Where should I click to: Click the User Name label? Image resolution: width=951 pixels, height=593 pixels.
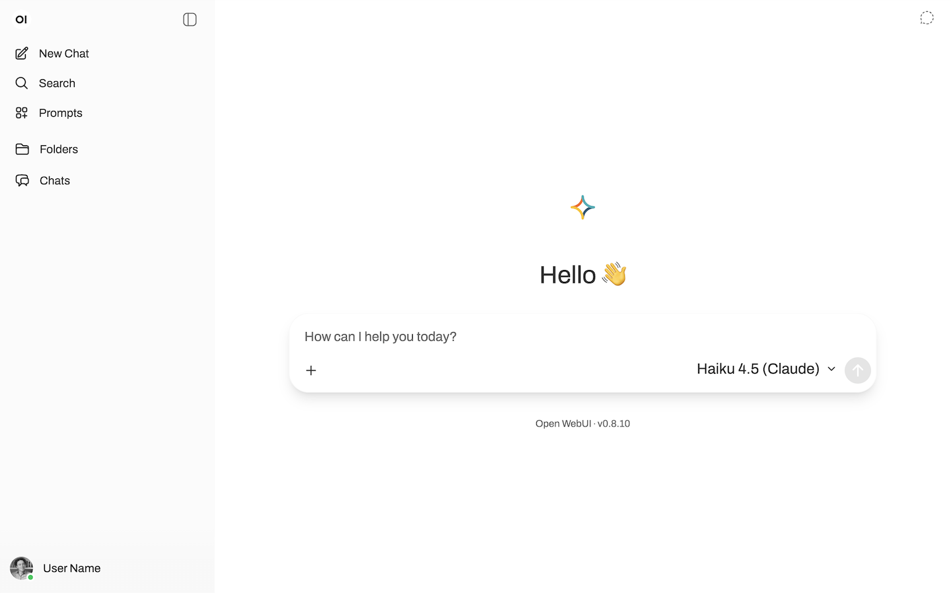pos(72,569)
